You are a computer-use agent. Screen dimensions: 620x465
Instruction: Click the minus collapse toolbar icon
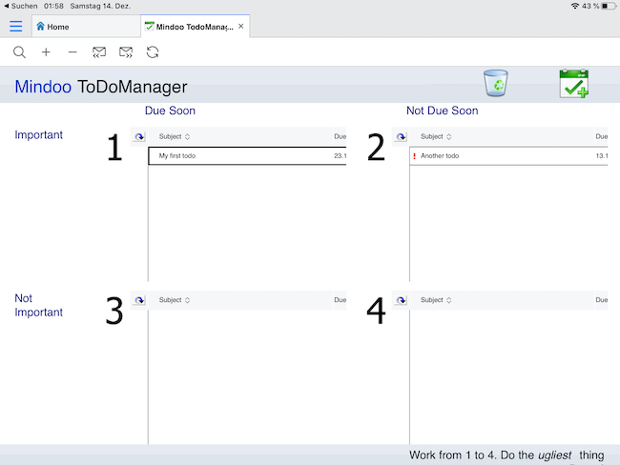coord(72,52)
